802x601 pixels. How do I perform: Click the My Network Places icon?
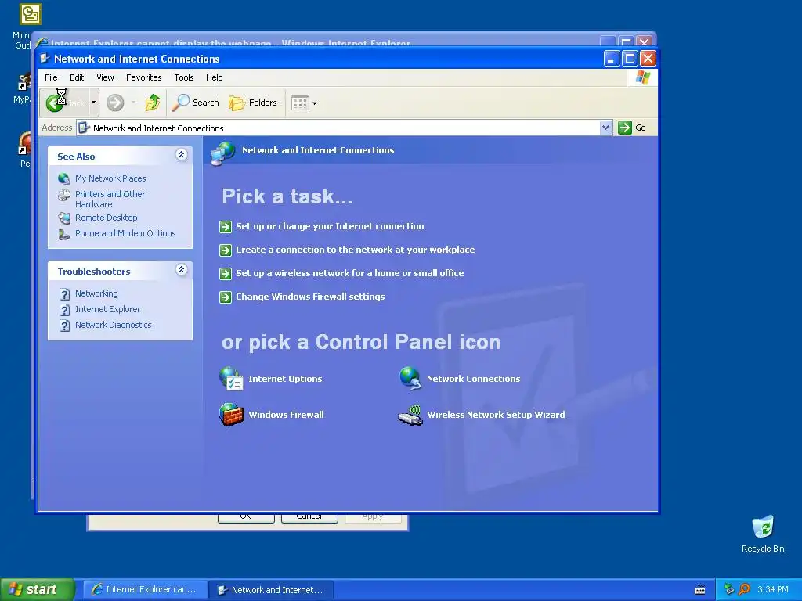click(64, 178)
